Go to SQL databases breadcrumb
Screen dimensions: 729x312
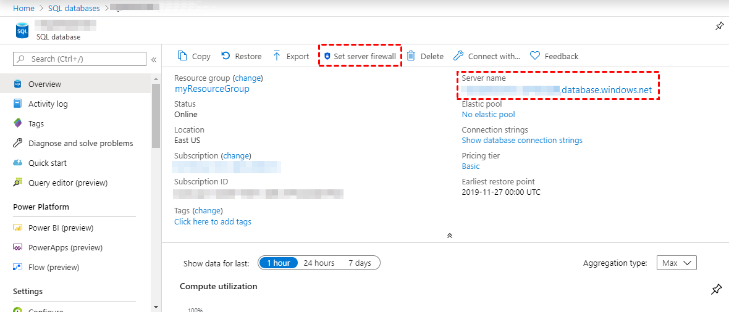click(x=74, y=8)
